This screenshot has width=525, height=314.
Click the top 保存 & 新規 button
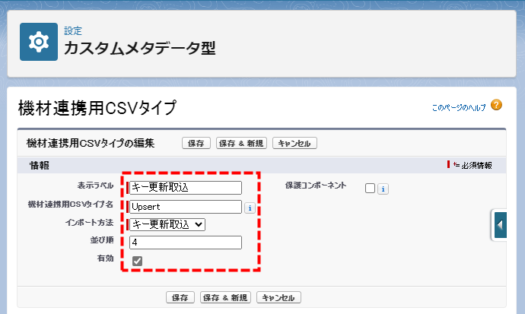[x=240, y=143]
